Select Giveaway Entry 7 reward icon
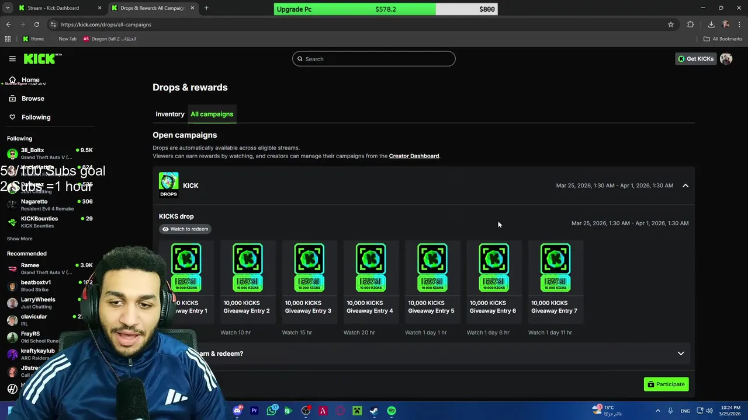 point(555,268)
